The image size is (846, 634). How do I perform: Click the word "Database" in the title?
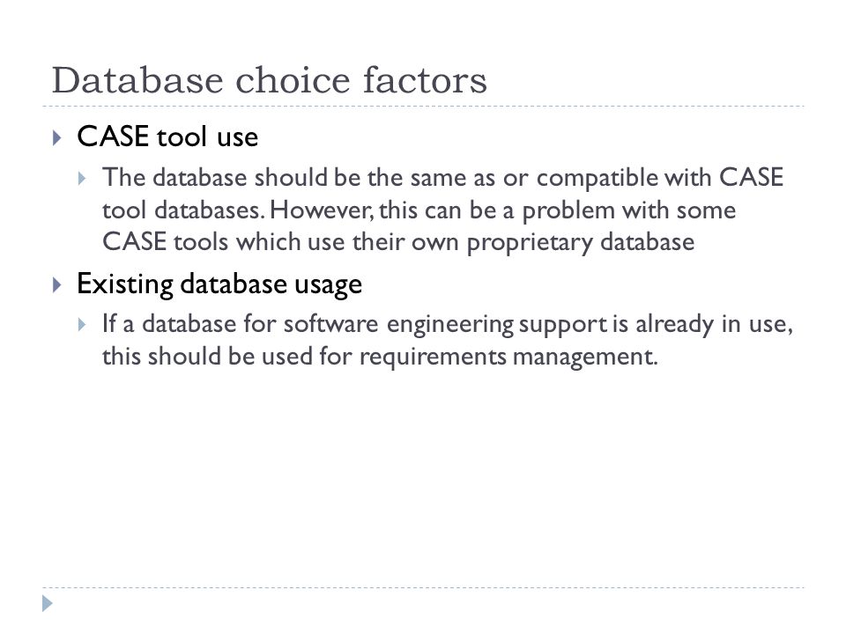(137, 80)
